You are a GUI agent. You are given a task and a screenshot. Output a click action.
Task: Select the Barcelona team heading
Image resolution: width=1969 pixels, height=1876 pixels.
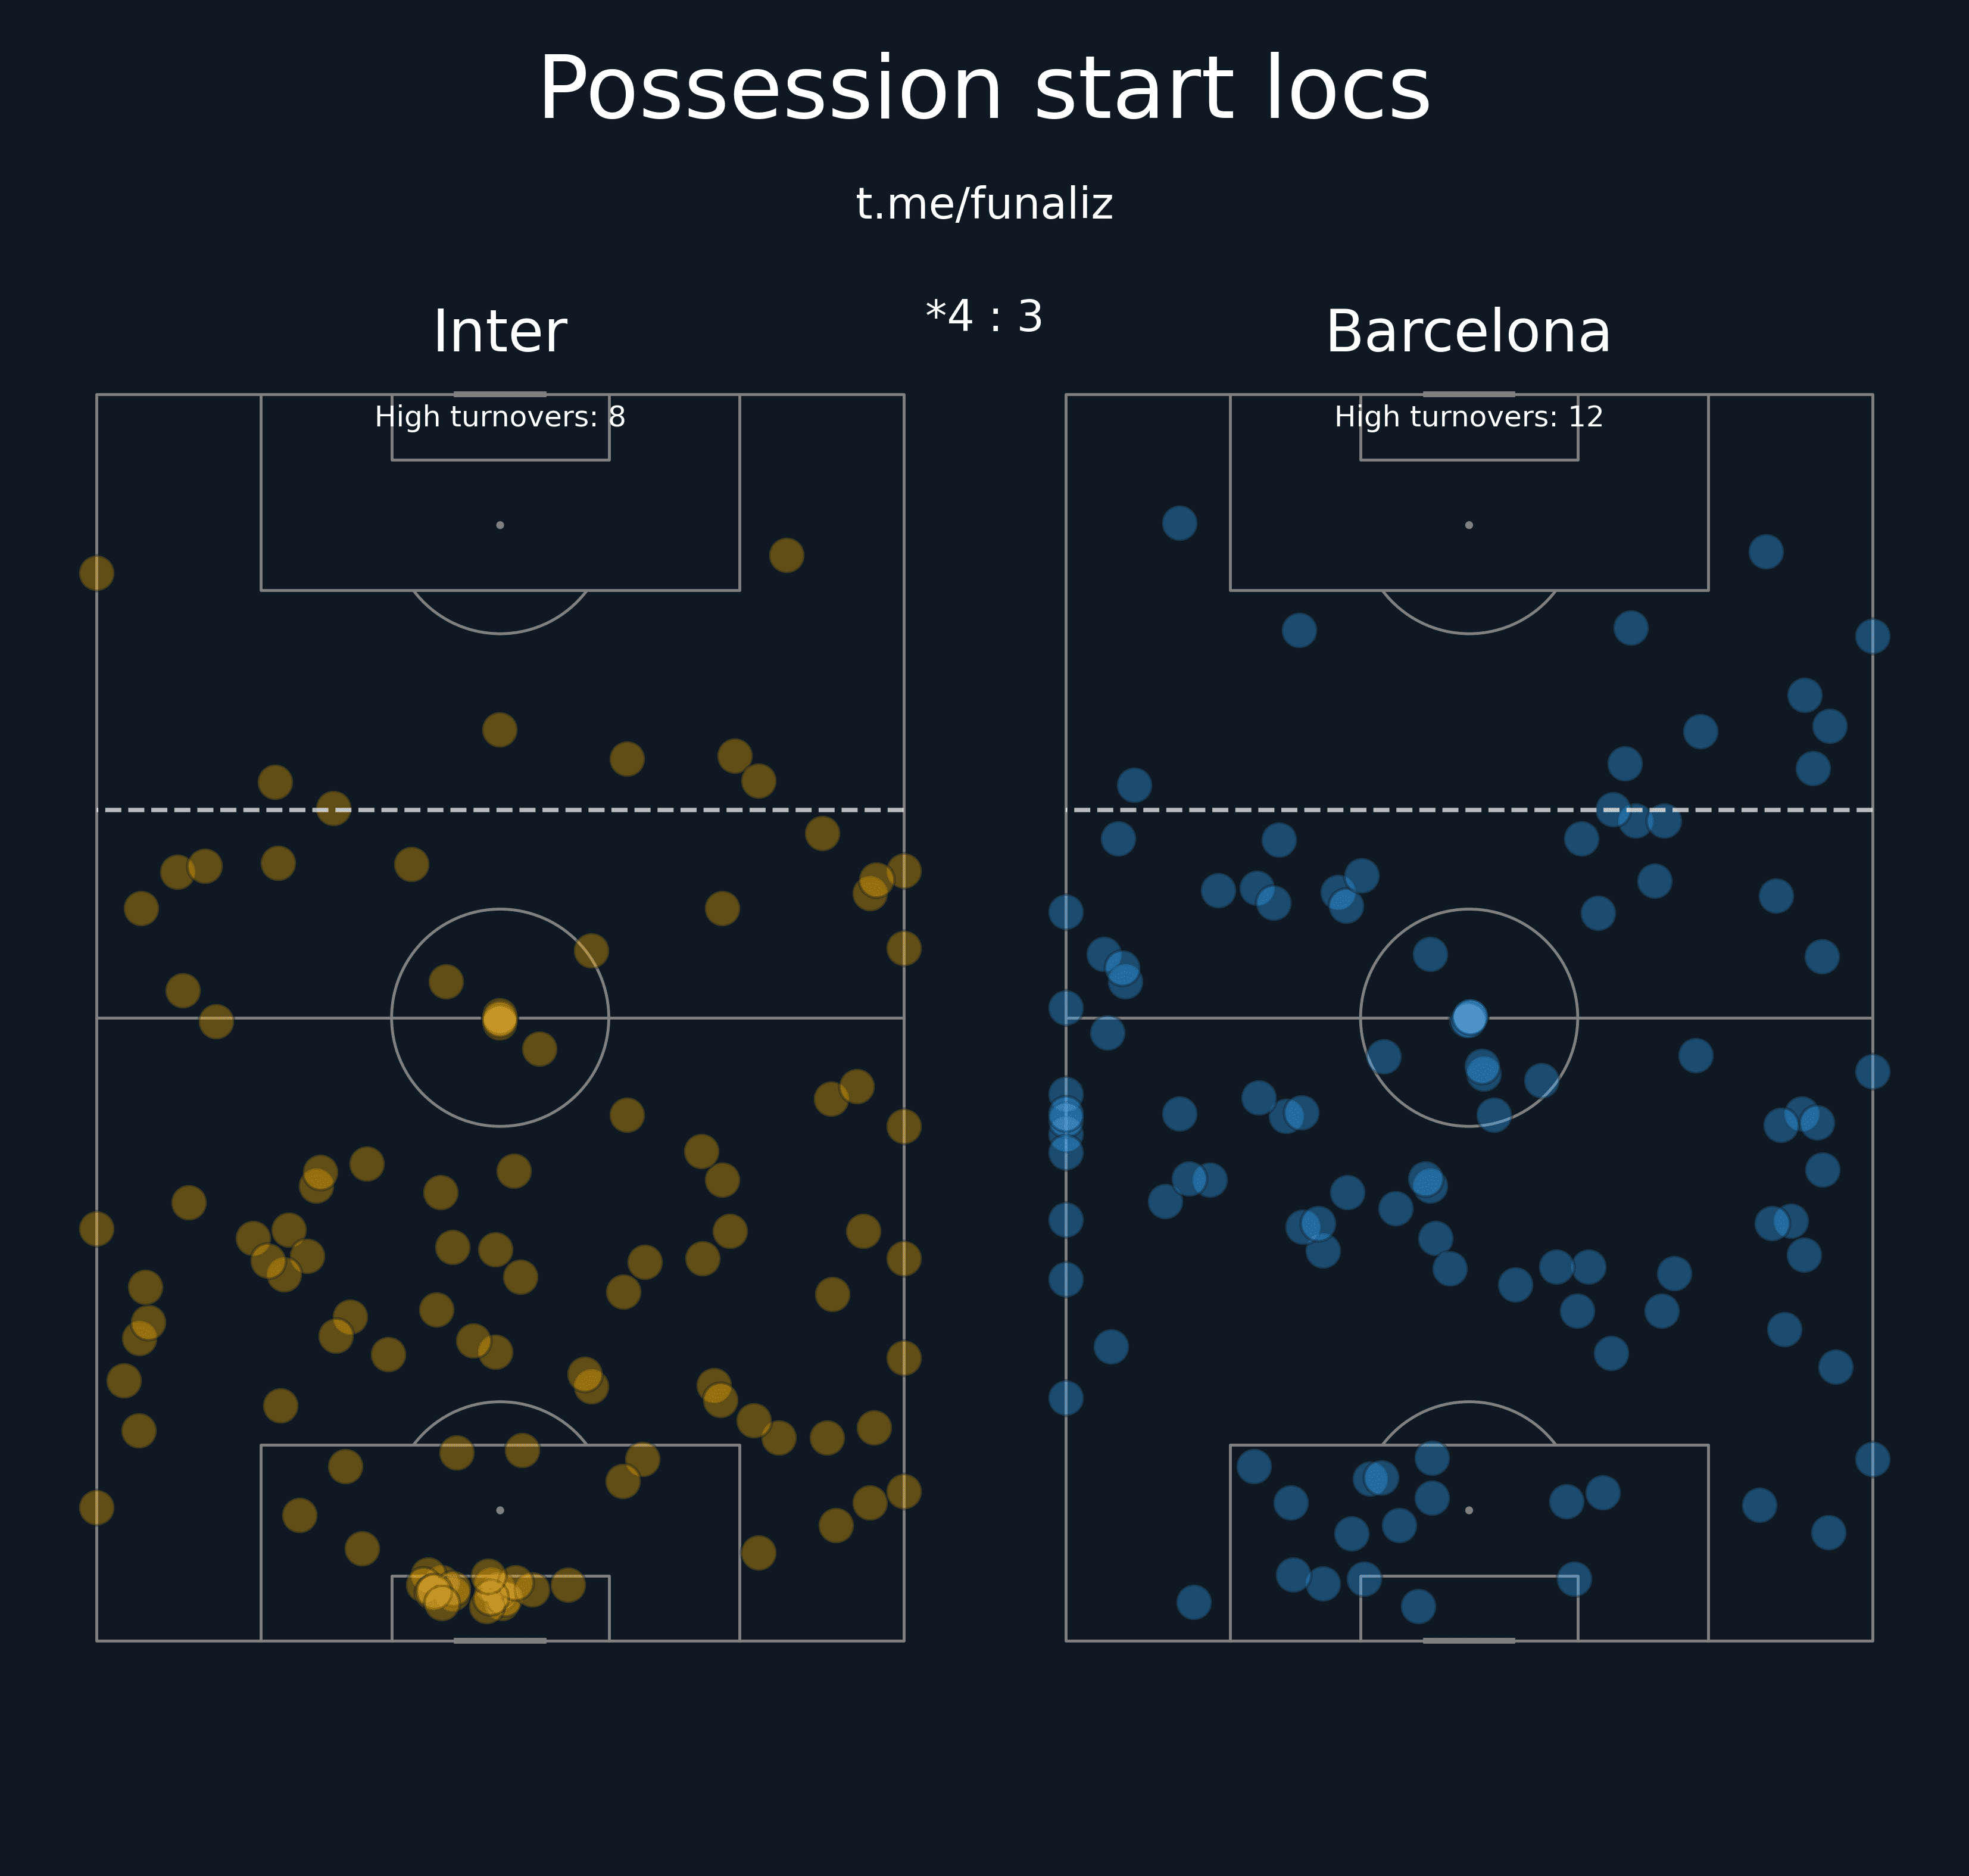1468,332
